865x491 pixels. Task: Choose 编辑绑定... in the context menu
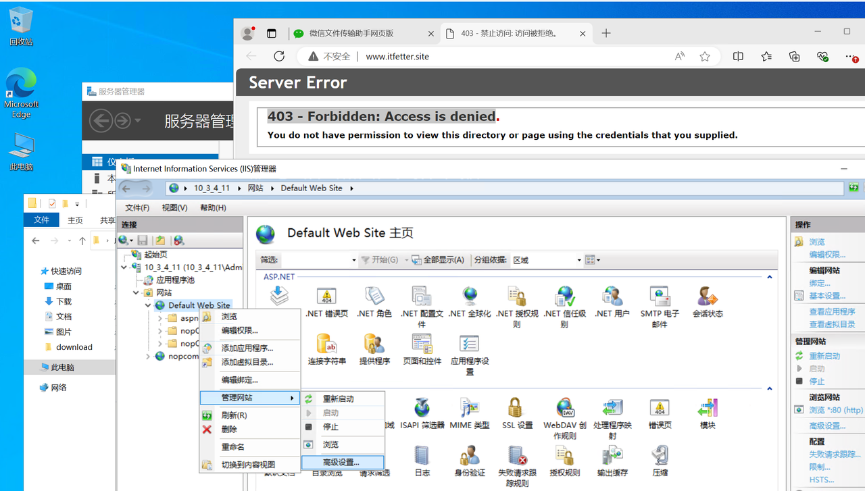coord(250,380)
